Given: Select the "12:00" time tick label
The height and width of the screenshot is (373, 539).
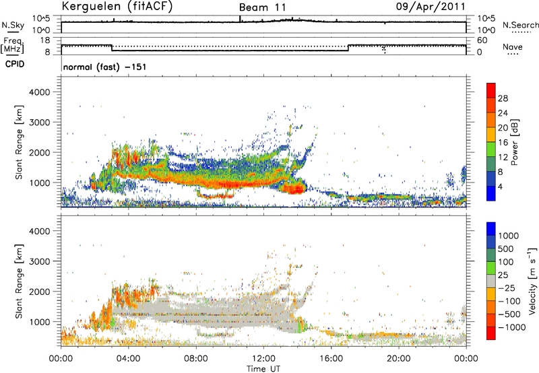Looking at the screenshot, I should 263,359.
